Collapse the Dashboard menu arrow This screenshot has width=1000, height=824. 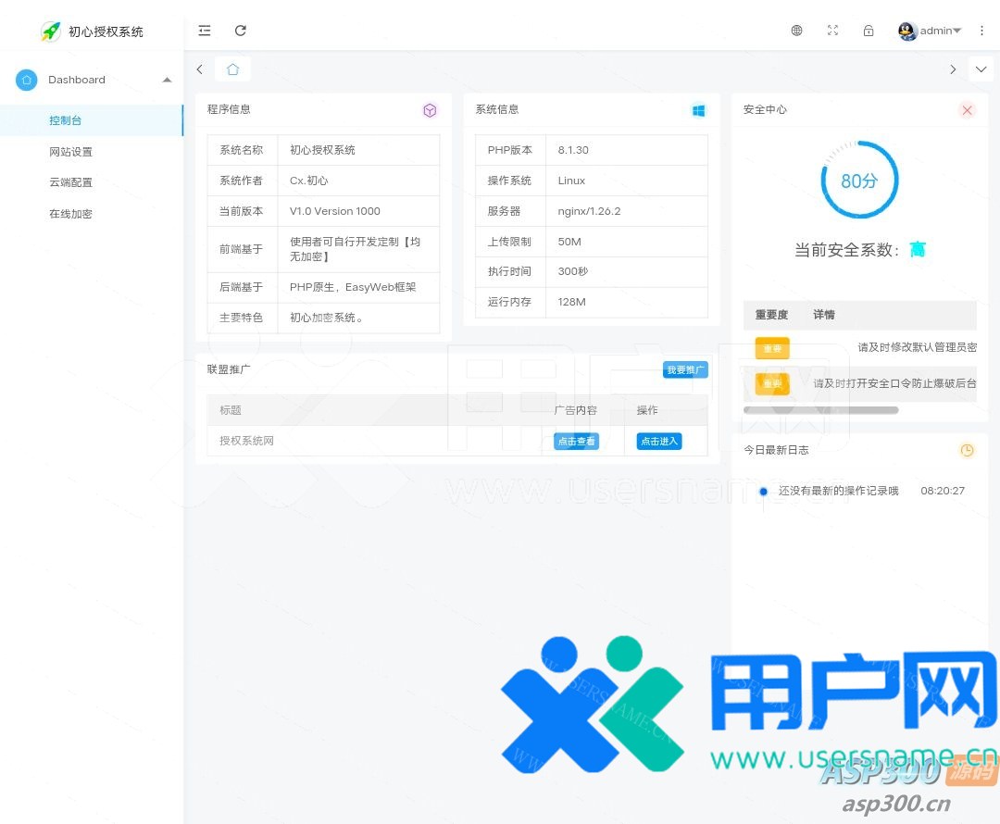pos(167,80)
